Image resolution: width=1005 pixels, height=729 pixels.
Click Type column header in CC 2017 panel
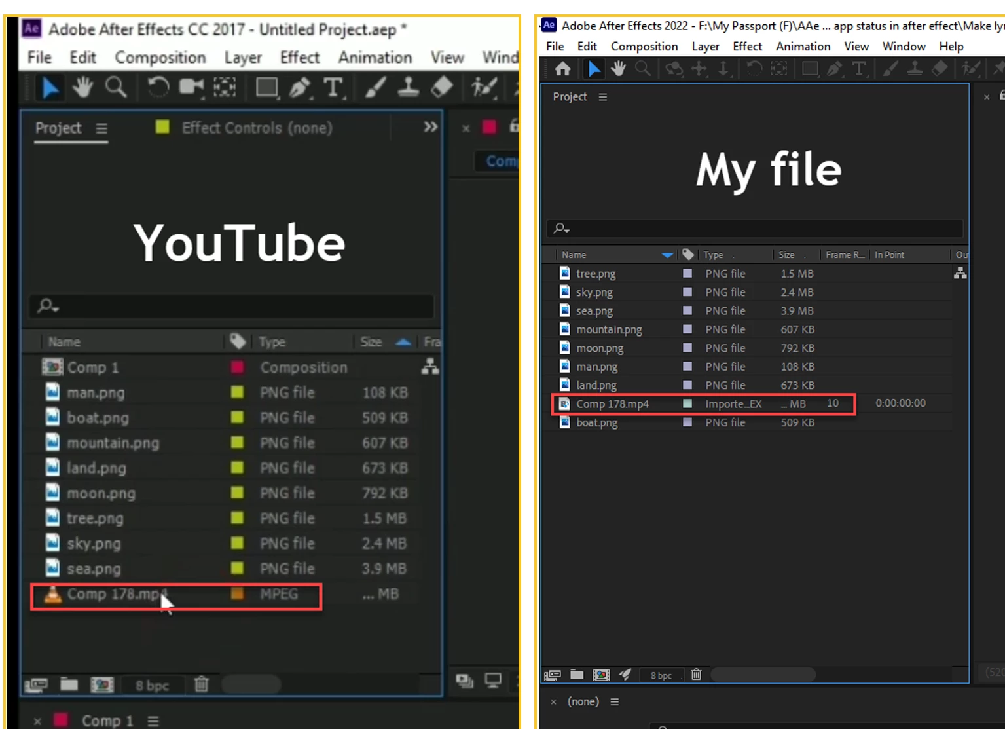[x=272, y=342]
